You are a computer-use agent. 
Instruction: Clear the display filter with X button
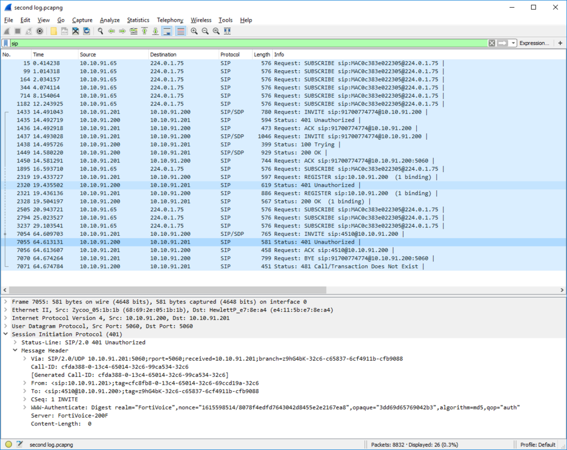click(x=492, y=43)
